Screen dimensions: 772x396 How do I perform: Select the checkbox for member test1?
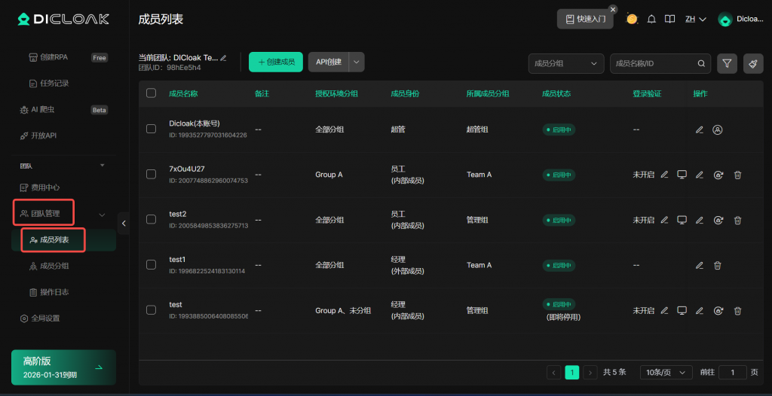pyautogui.click(x=151, y=265)
